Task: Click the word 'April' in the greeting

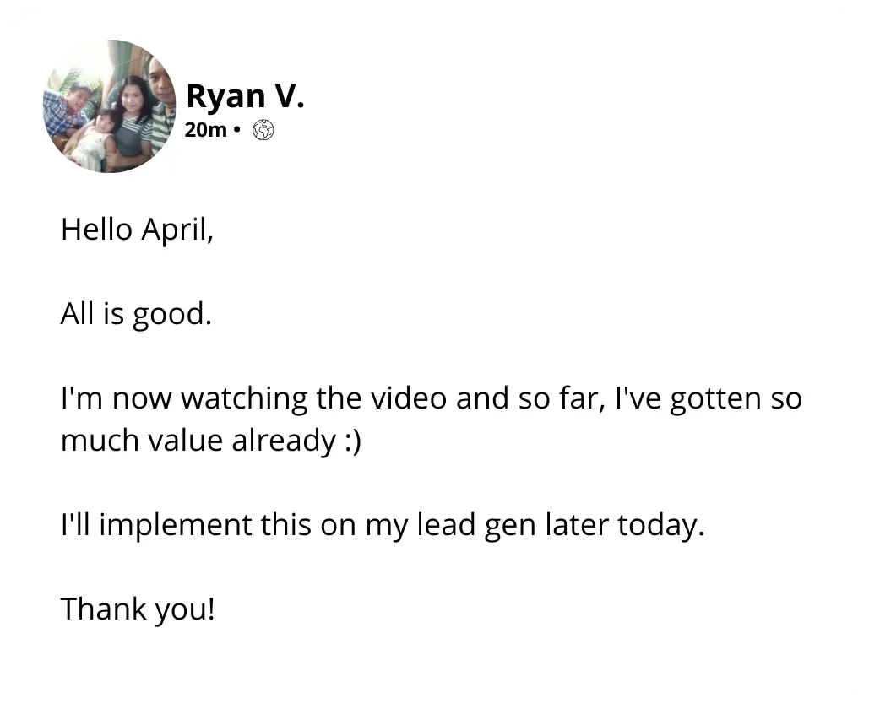Action: click(177, 230)
